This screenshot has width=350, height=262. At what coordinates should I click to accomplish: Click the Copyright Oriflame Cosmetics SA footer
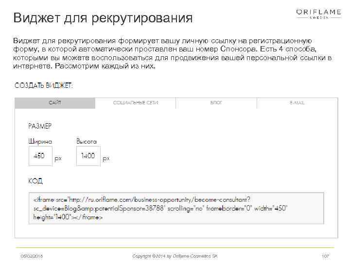pyautogui.click(x=175, y=256)
